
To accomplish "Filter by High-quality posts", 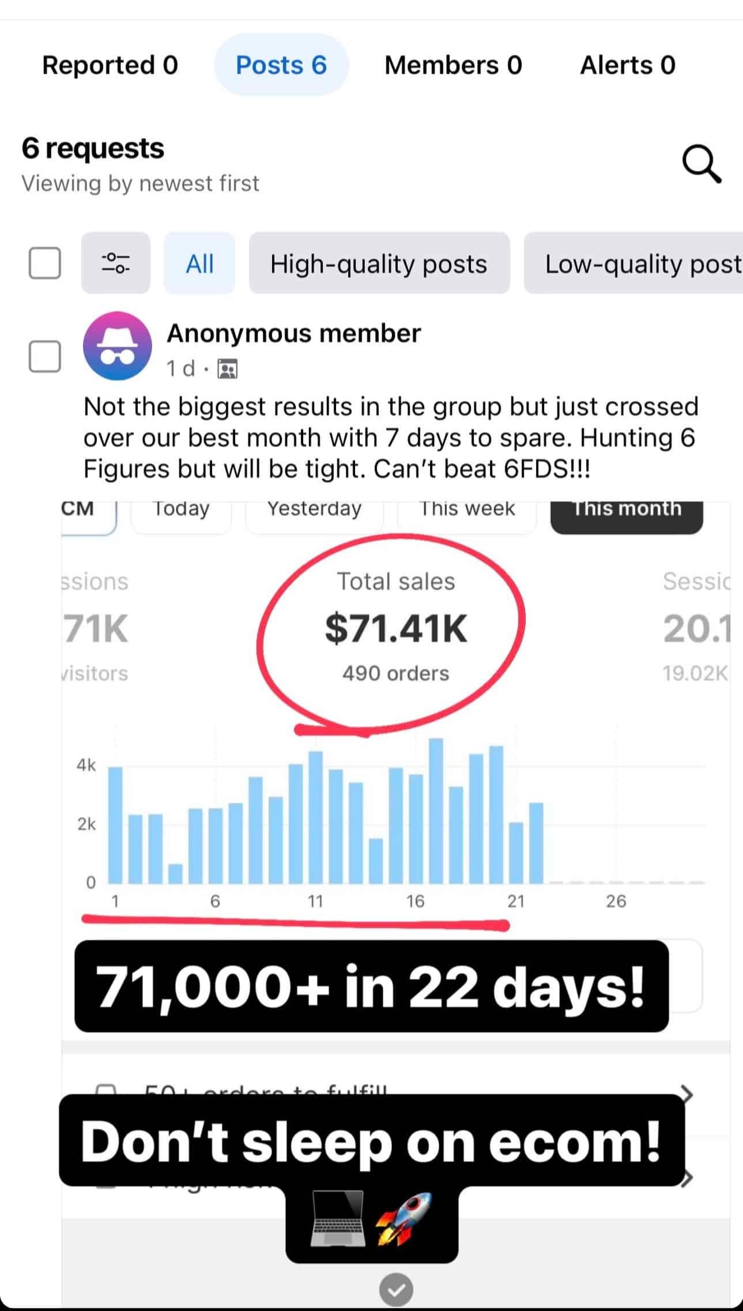I will (x=379, y=263).
